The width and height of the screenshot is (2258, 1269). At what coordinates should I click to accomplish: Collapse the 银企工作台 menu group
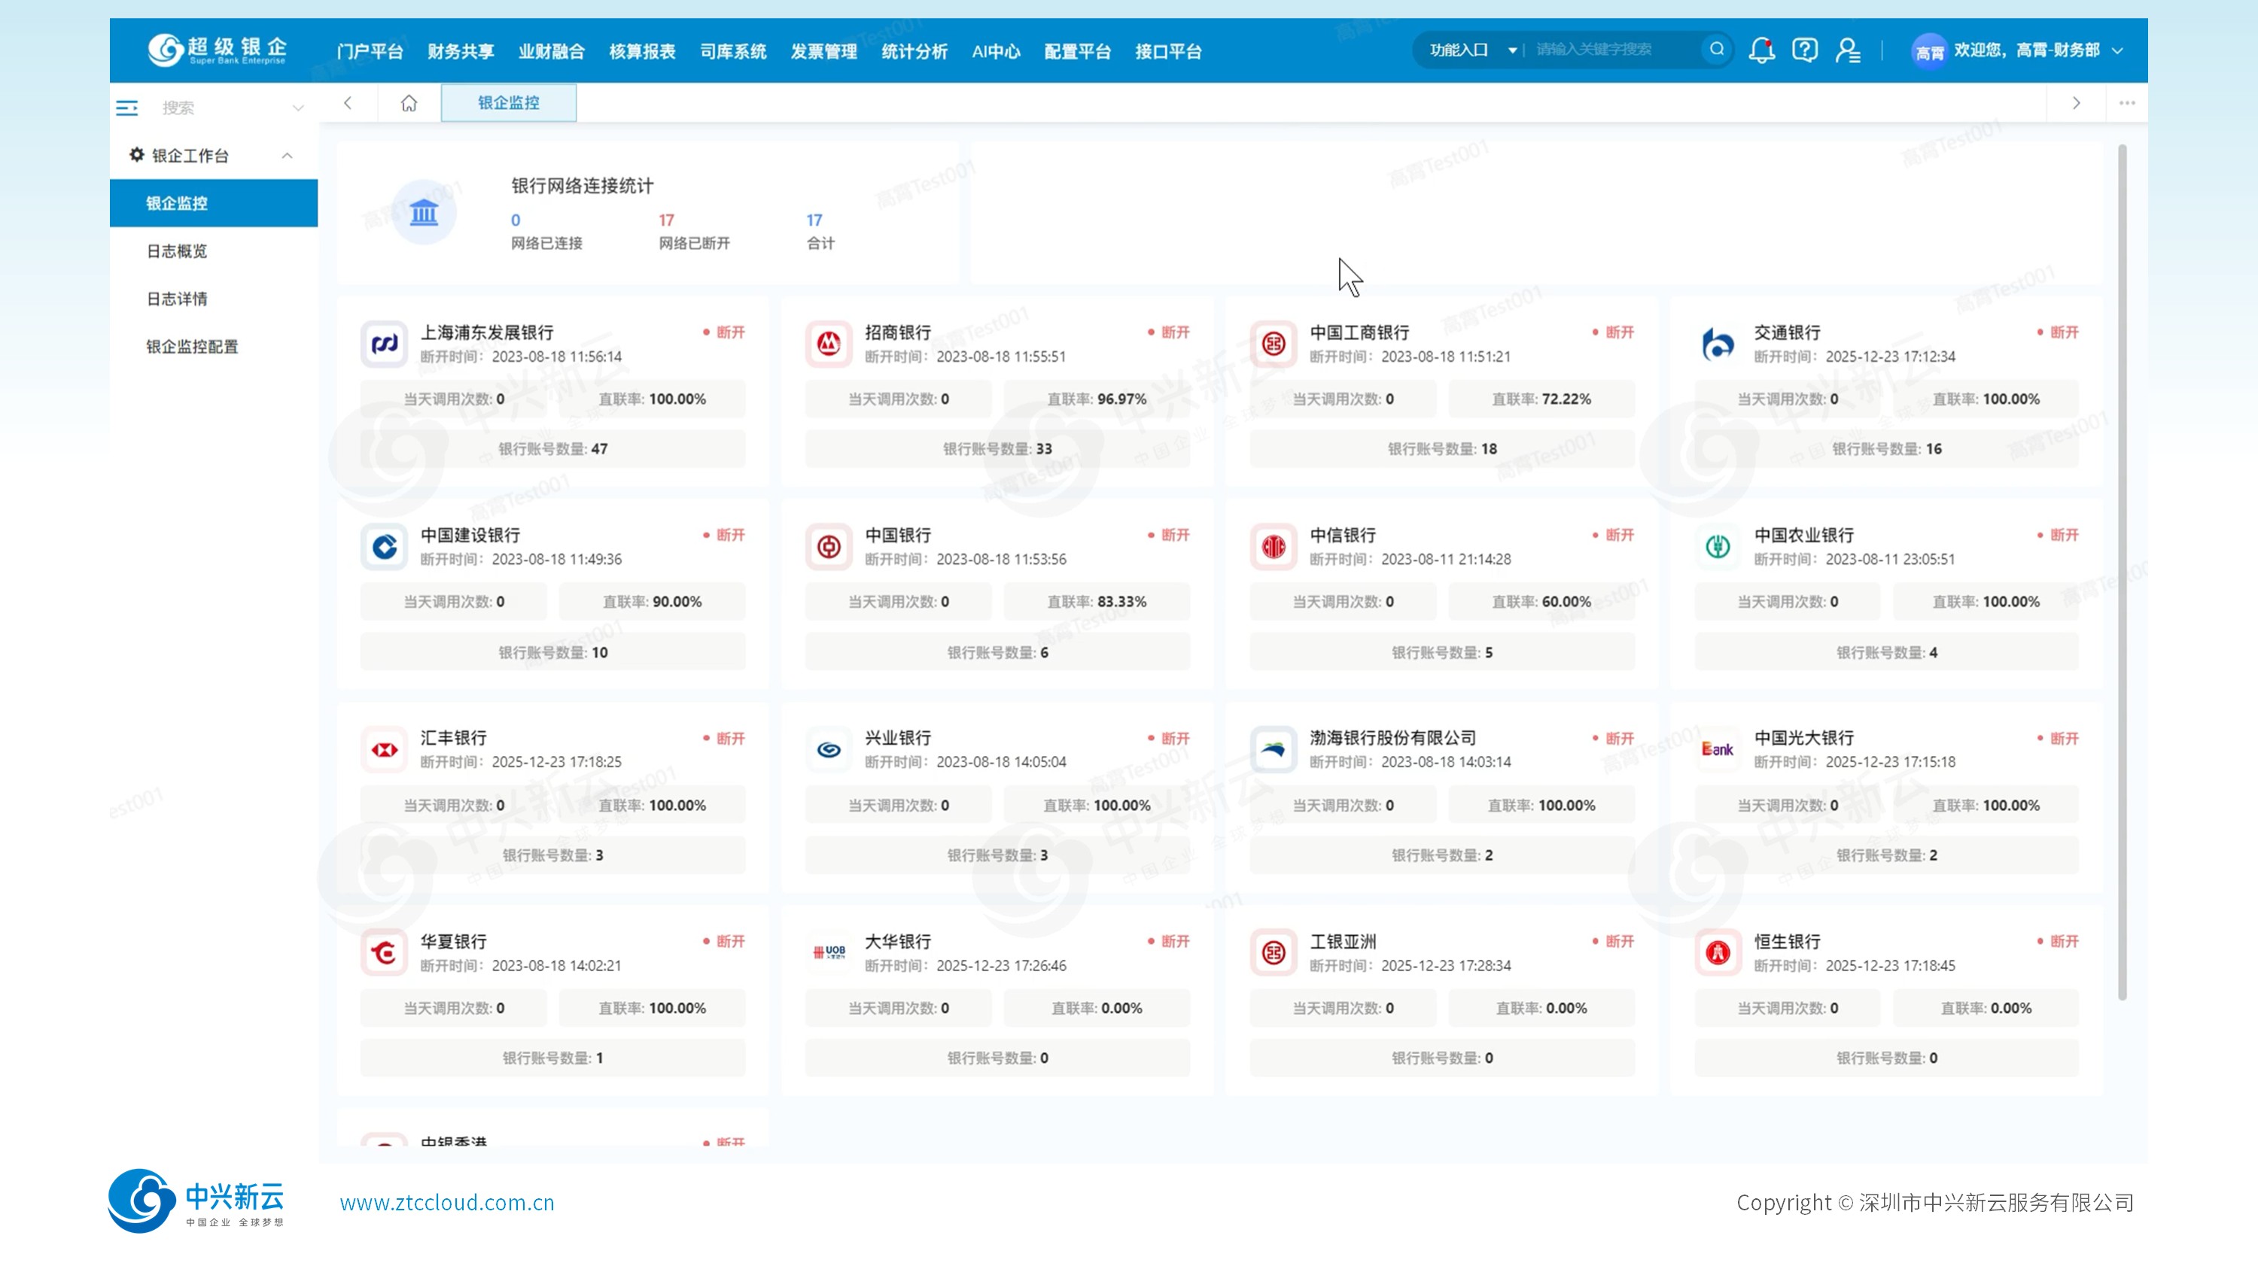click(x=287, y=156)
